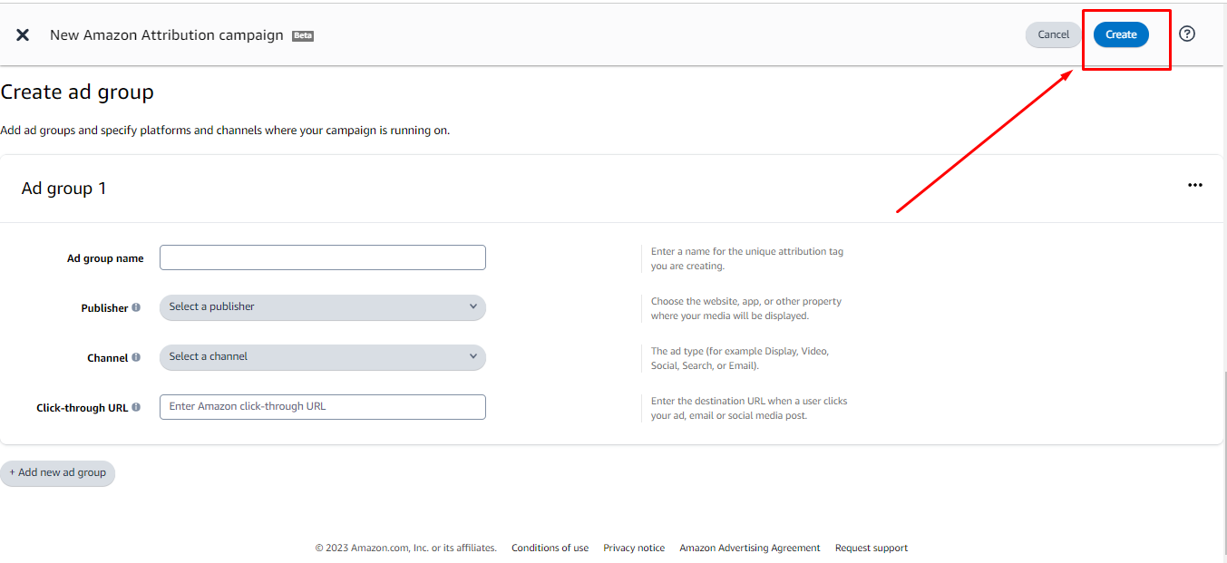Select the New Amazon Attribution campaign title

(167, 35)
